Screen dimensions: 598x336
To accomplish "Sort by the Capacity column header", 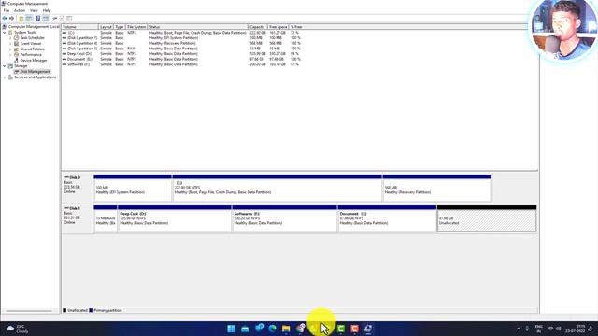I will (x=257, y=27).
